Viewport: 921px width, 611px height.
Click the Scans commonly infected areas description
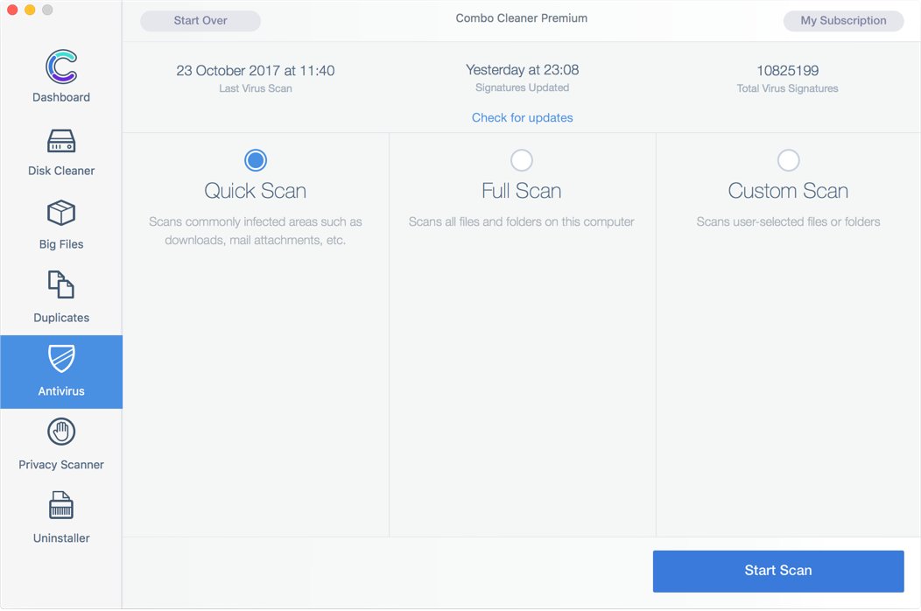point(256,231)
